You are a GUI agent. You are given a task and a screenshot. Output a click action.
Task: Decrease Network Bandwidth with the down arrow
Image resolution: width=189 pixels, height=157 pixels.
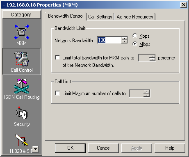[124, 42]
